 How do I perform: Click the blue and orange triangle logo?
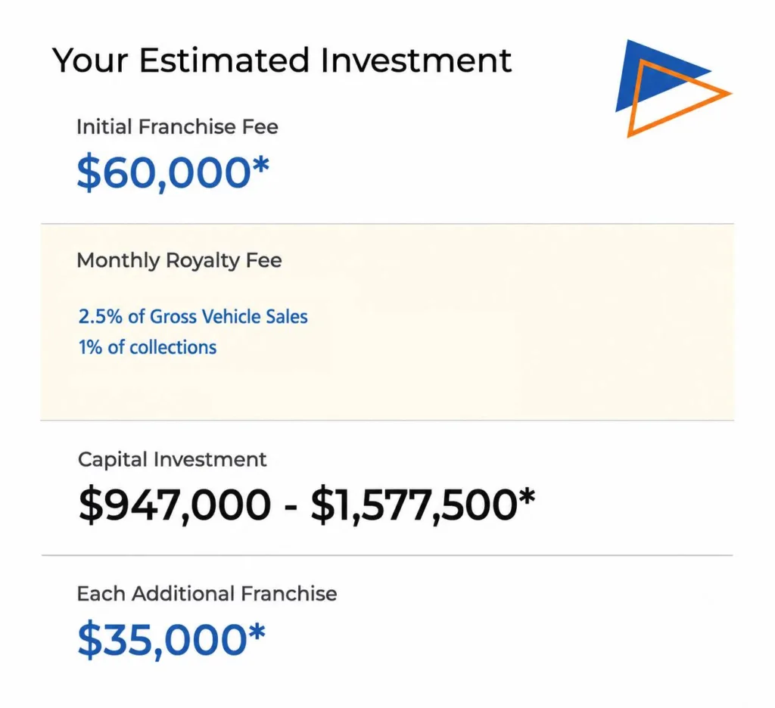[673, 88]
